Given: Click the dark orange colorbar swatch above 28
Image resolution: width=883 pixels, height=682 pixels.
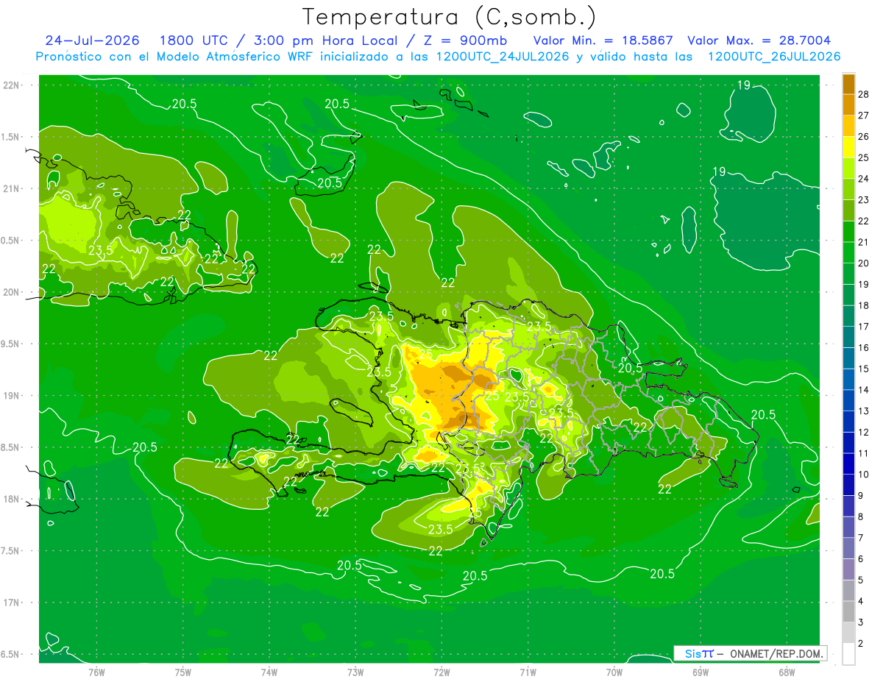Looking at the screenshot, I should point(849,84).
